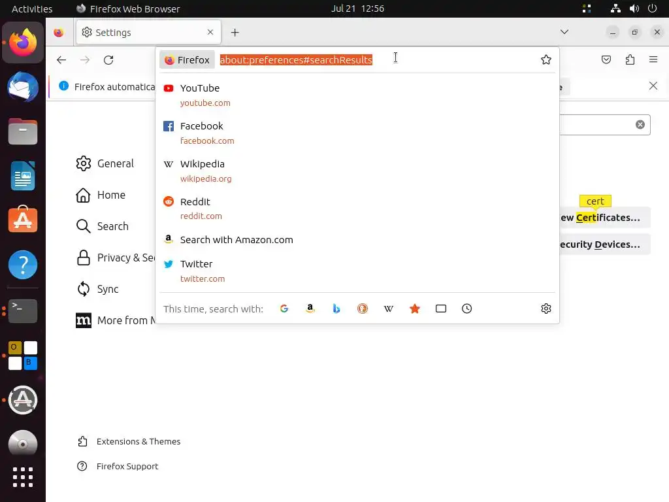Open a new tab with plus button

point(235,33)
